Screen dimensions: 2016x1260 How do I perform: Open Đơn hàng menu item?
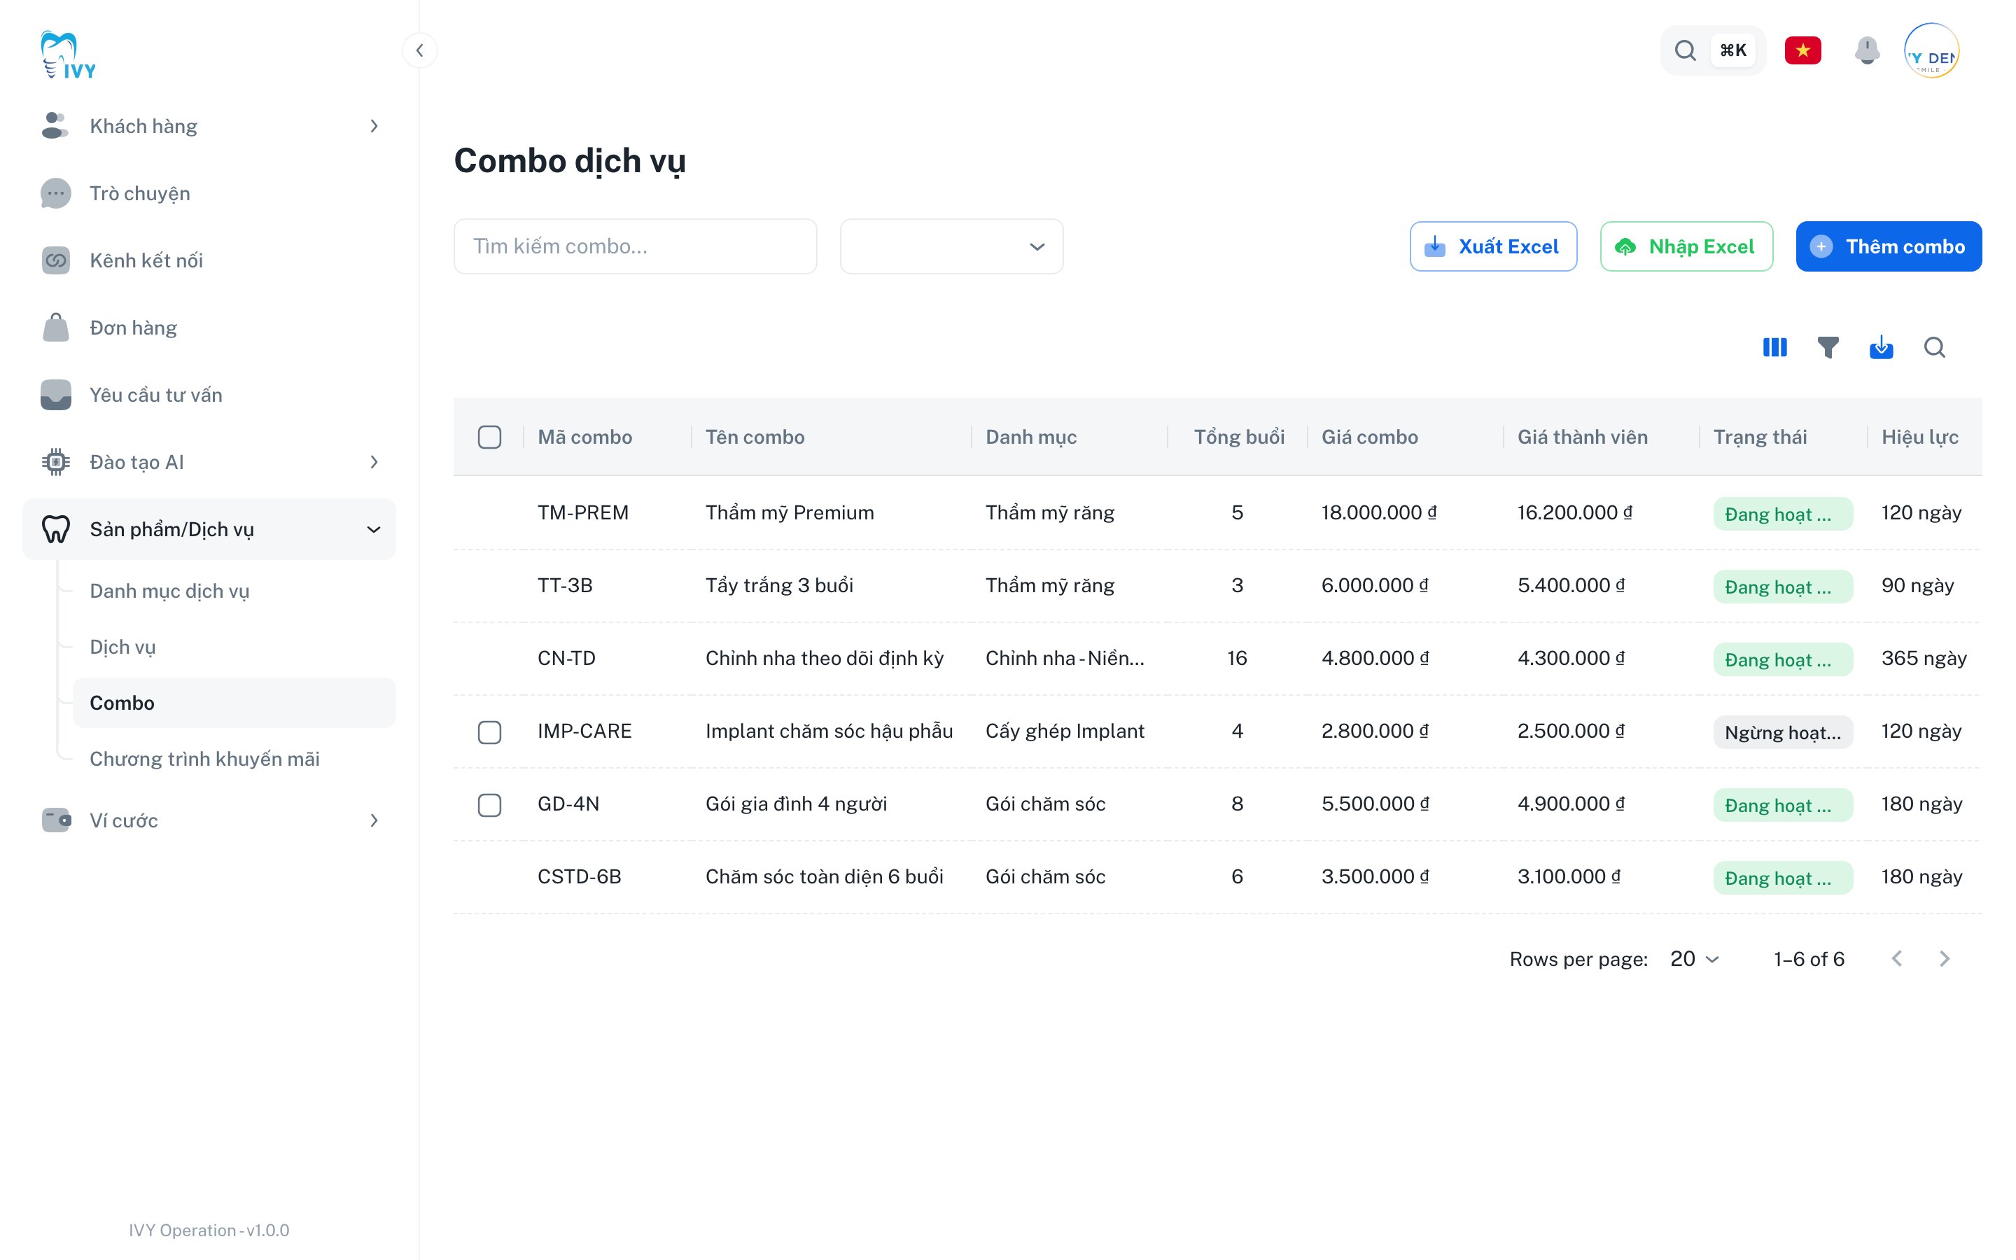pyautogui.click(x=209, y=328)
